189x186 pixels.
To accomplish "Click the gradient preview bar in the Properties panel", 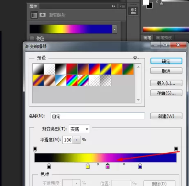I will [71, 29].
